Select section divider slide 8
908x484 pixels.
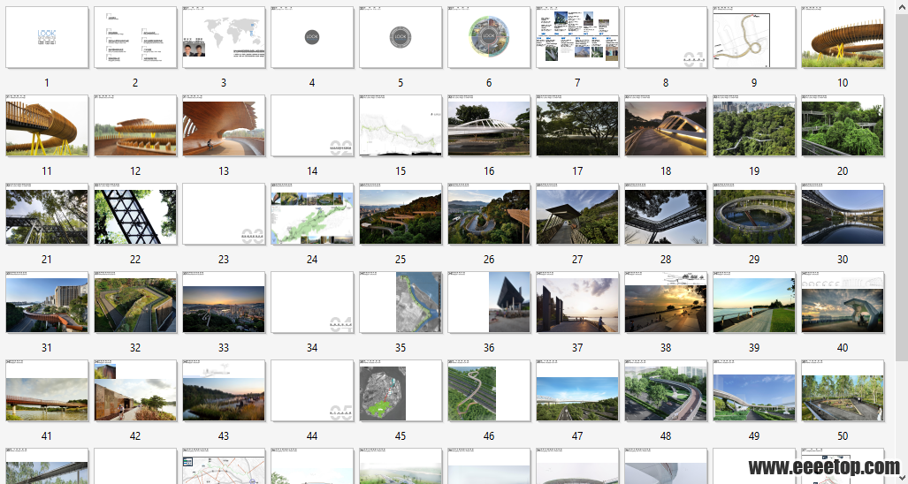pos(666,37)
